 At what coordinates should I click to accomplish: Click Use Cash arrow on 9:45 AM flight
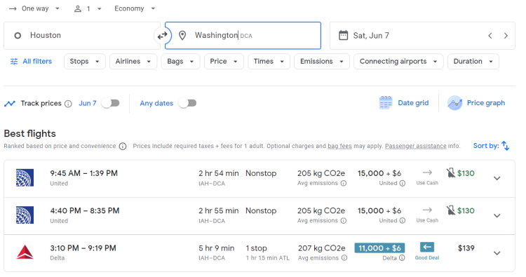click(427, 173)
